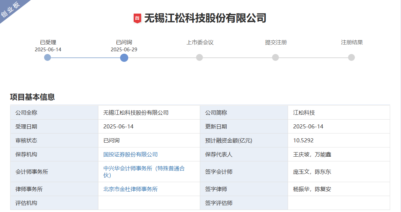Screen dimensions: 401x212
Task: Open the 北京市金杜律师事务所 law firm link
Action: (130, 189)
